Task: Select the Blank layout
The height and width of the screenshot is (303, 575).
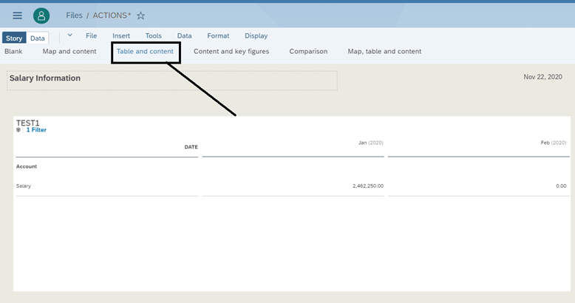Action: coord(13,51)
